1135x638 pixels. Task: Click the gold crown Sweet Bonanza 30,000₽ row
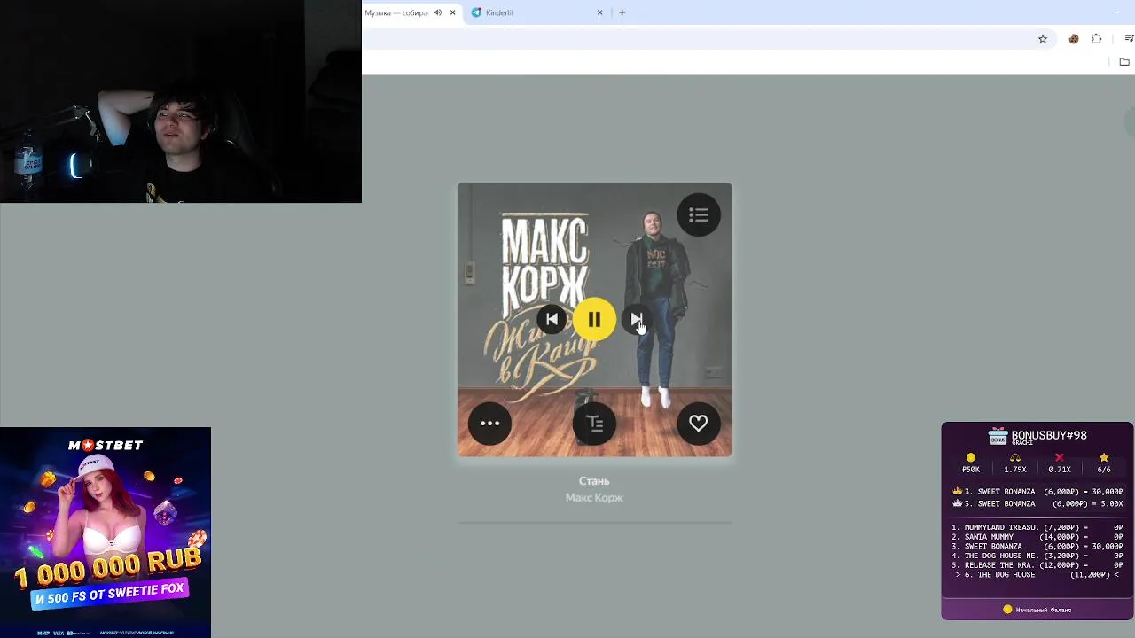pos(1037,492)
